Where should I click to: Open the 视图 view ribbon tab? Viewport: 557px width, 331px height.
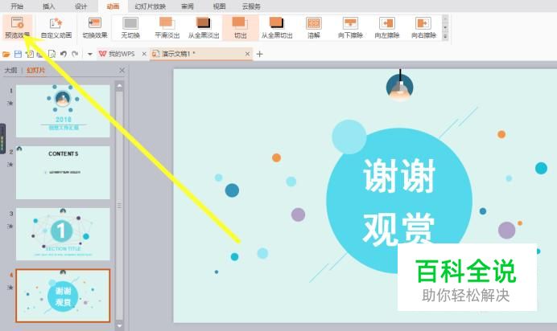pyautogui.click(x=219, y=6)
